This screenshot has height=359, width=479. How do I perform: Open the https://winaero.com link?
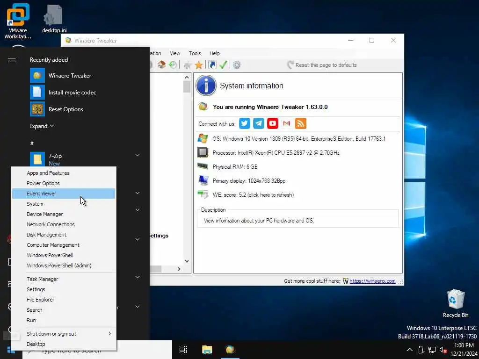[x=372, y=281]
